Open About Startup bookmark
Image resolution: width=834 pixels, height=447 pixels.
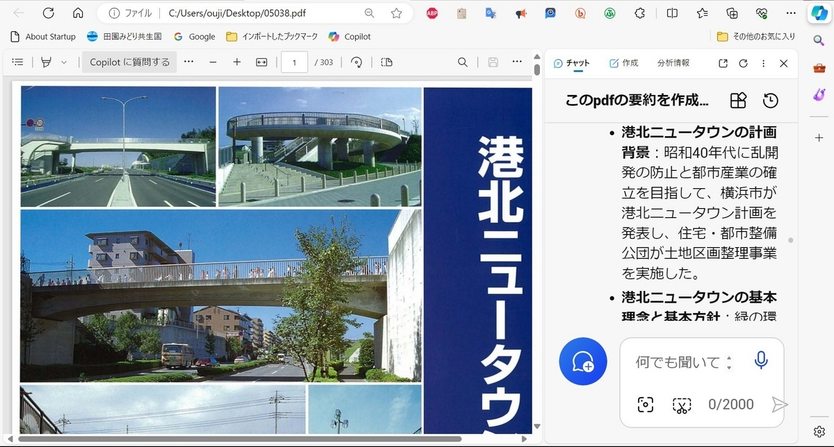(43, 37)
